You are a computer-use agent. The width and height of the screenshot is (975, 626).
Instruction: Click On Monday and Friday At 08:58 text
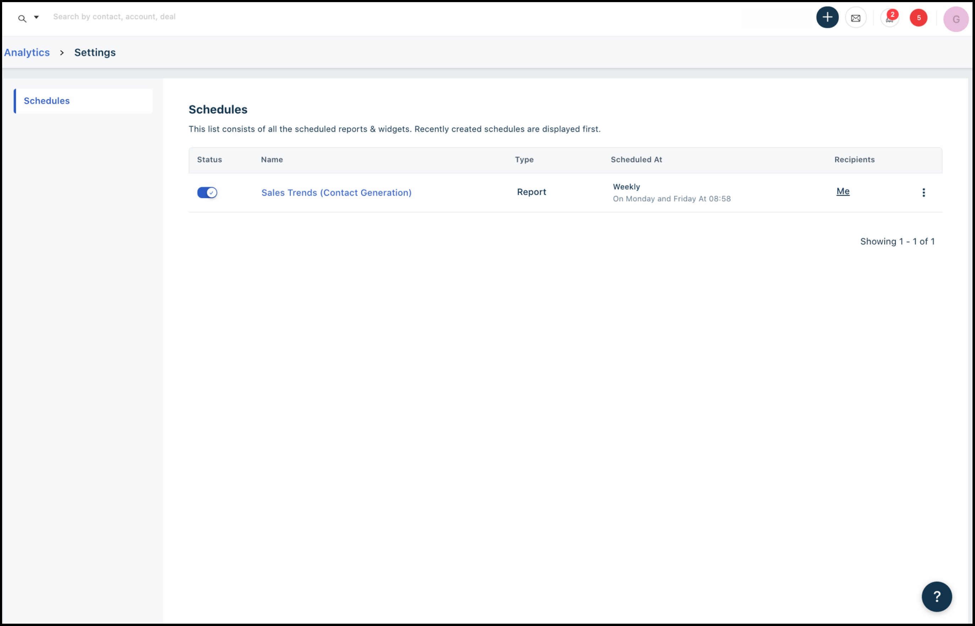pyautogui.click(x=671, y=199)
